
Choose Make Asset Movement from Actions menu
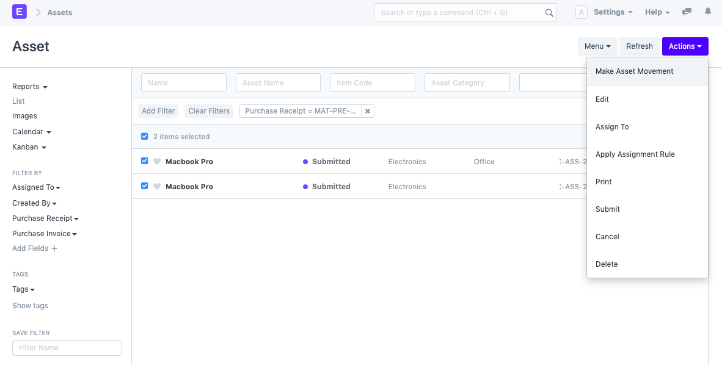[634, 71]
